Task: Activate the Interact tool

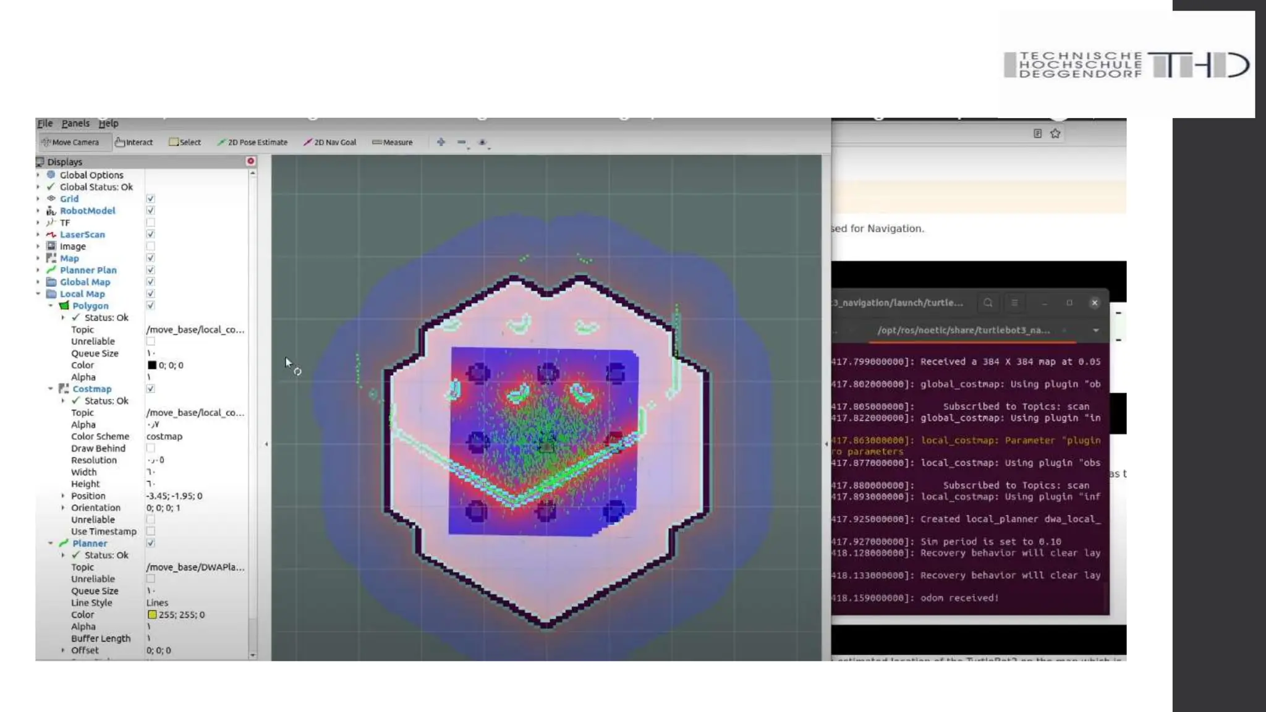Action: 134,142
